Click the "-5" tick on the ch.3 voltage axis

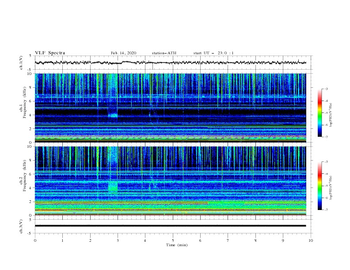click(x=30, y=233)
